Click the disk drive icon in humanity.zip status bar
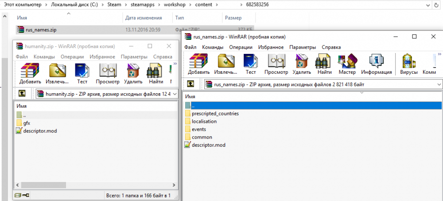Image resolution: width=443 pixels, height=201 pixels. coord(18,195)
